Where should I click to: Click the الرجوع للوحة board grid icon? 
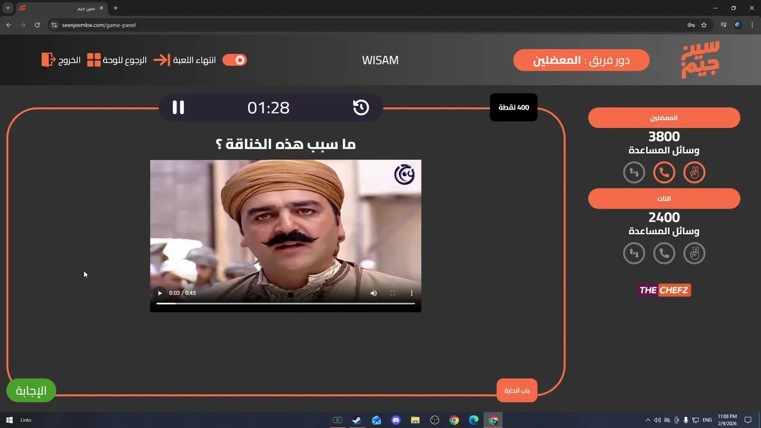click(94, 59)
